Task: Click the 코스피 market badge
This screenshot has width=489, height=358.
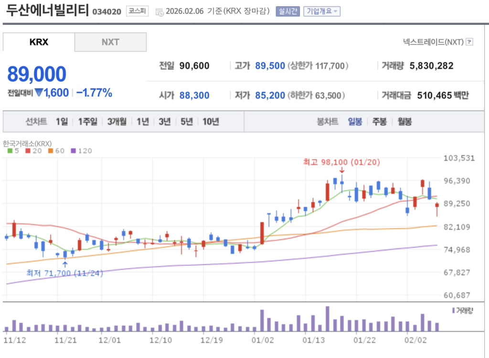Action: click(x=137, y=11)
